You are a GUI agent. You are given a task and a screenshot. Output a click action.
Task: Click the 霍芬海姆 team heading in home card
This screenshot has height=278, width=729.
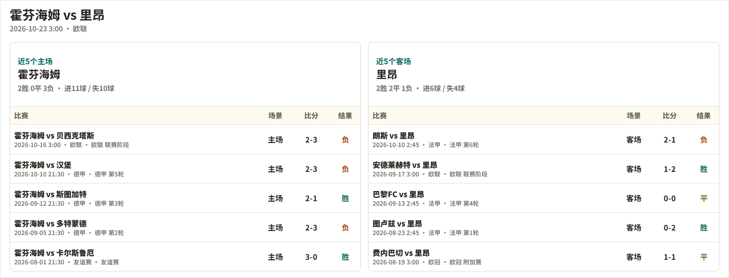(x=39, y=74)
